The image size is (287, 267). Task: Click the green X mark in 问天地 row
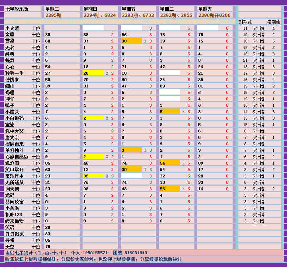pyautogui.click(x=183, y=189)
